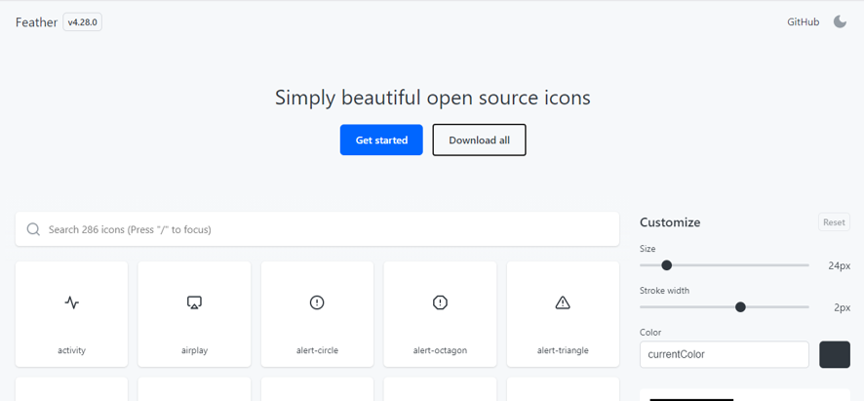Toggle dark mode with the moon icon
Screen dimensions: 864x401
[x=840, y=22]
